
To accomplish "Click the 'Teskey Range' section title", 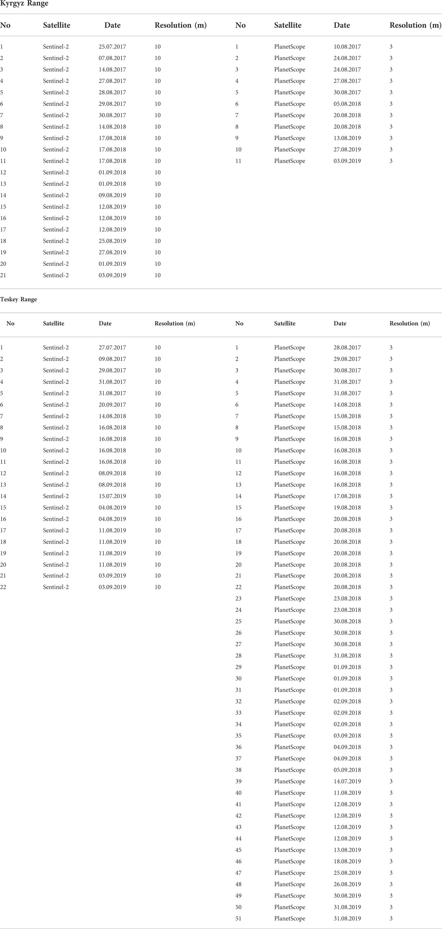I will [19, 299].
